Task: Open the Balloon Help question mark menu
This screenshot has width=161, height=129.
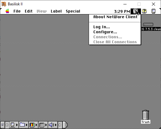Action: pyautogui.click(x=144, y=11)
